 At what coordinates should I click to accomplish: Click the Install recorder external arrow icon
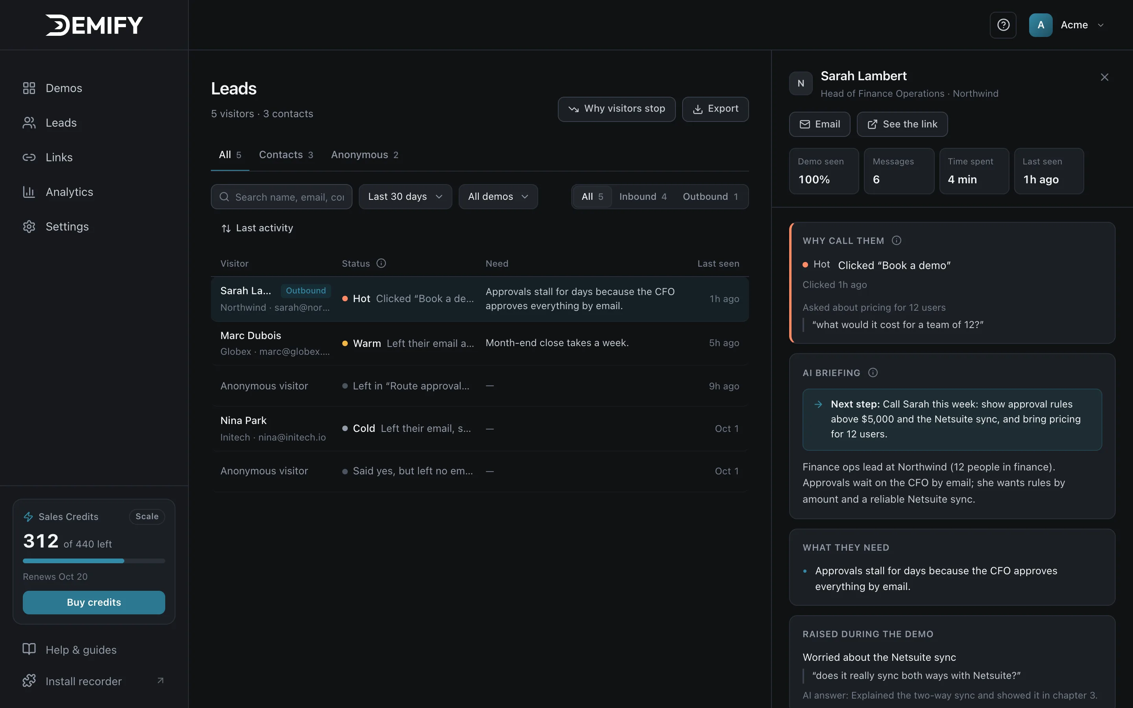[x=161, y=680]
